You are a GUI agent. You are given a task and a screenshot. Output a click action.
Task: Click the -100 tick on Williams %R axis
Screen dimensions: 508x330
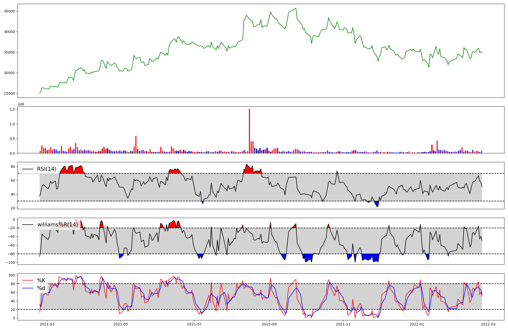(x=11, y=262)
